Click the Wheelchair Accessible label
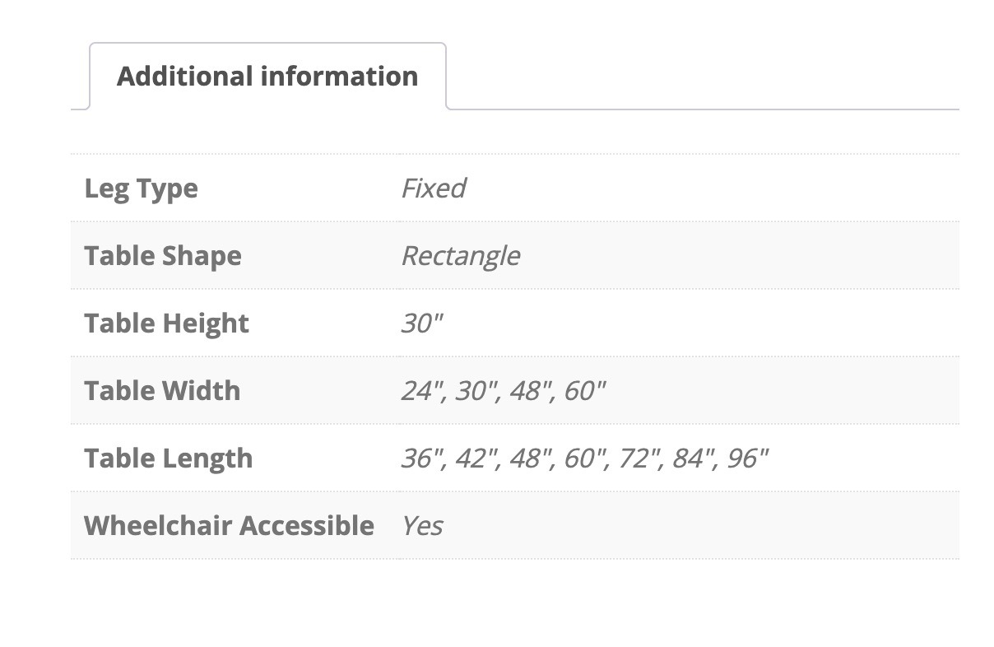The width and height of the screenshot is (994, 647). (x=229, y=525)
